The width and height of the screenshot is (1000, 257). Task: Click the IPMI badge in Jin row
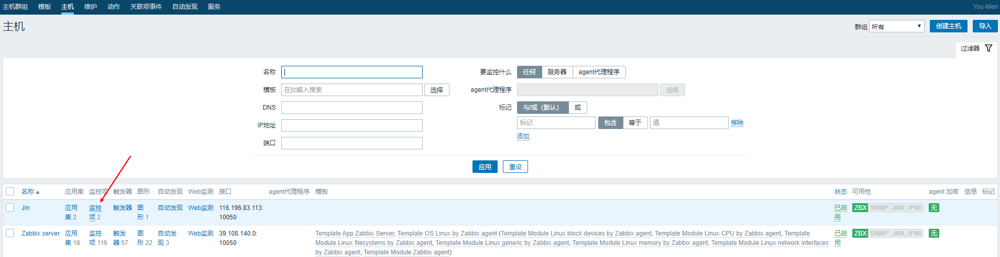pos(915,208)
